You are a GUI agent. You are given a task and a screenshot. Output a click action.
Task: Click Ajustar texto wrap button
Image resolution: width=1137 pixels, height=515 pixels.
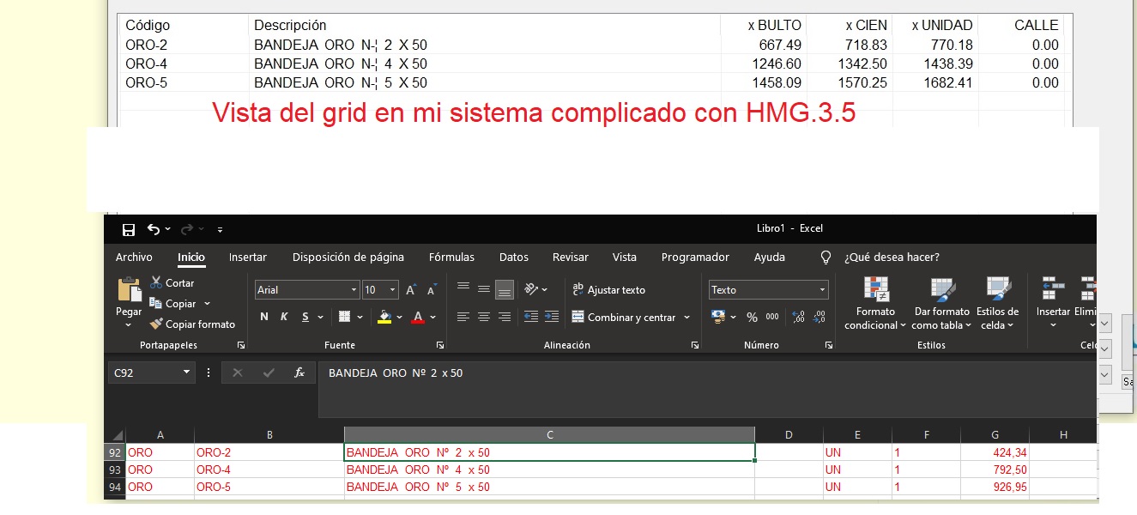608,290
